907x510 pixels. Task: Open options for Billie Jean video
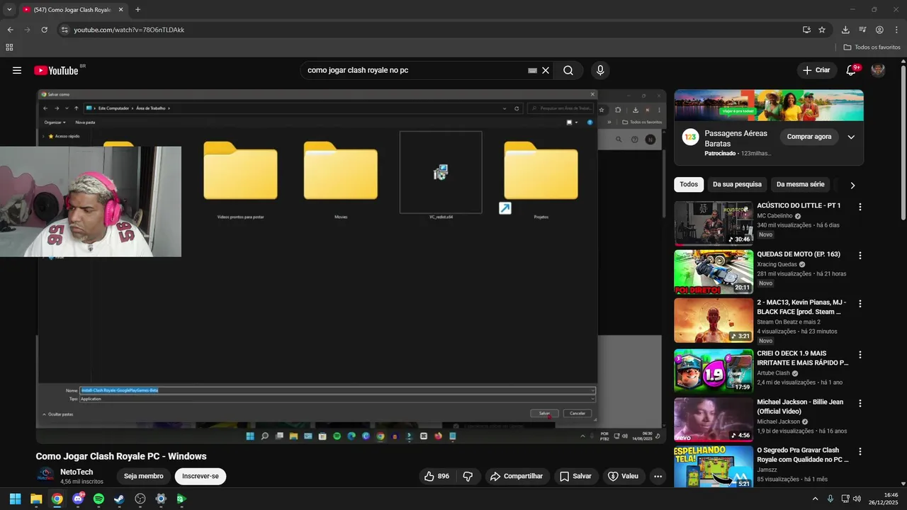tap(860, 403)
